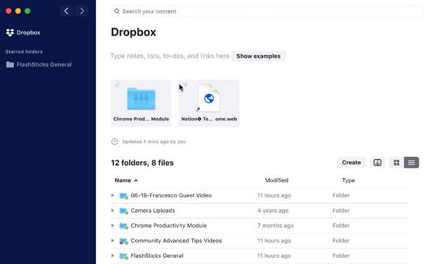Switch to list view
The width and height of the screenshot is (447, 264).
pyautogui.click(x=411, y=162)
